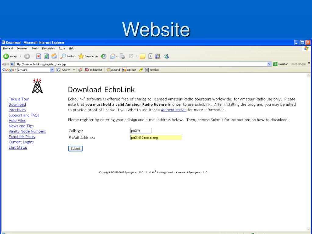The width and height of the screenshot is (312, 234).
Task: Open Vanity Node Numbers link
Action: (27, 131)
